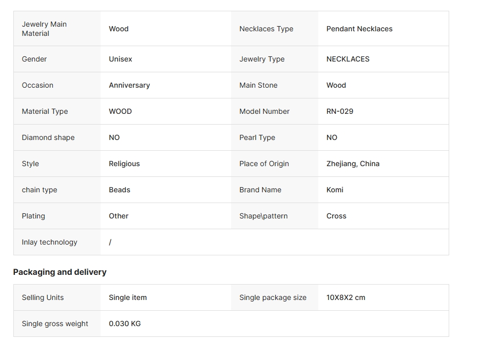Select the Pendant Necklaces value cell
This screenshot has width=480, height=341.
(x=359, y=29)
